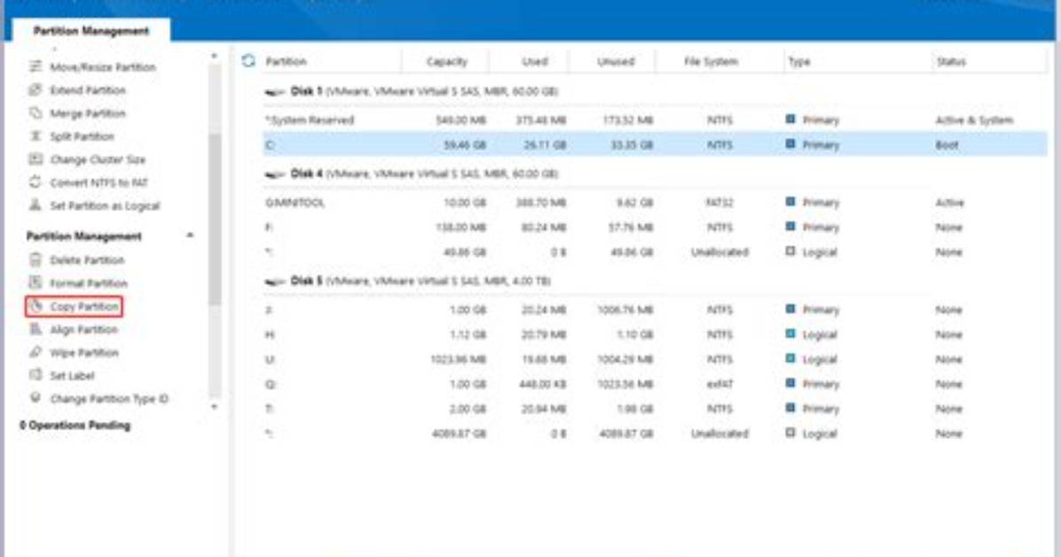Select the Set Partition as Logical icon

[35, 205]
